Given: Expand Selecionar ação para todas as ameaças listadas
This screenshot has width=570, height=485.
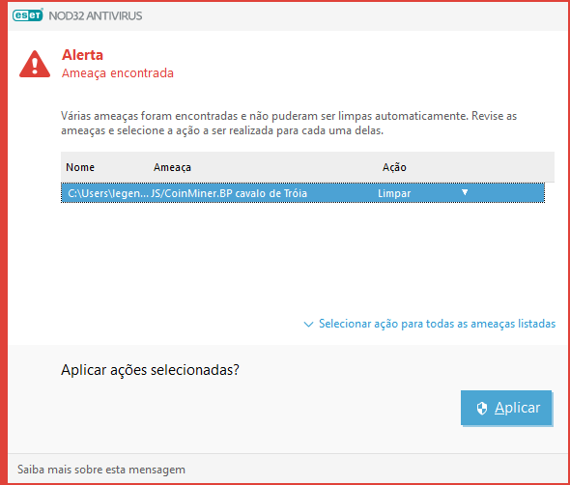Looking at the screenshot, I should pyautogui.click(x=437, y=324).
